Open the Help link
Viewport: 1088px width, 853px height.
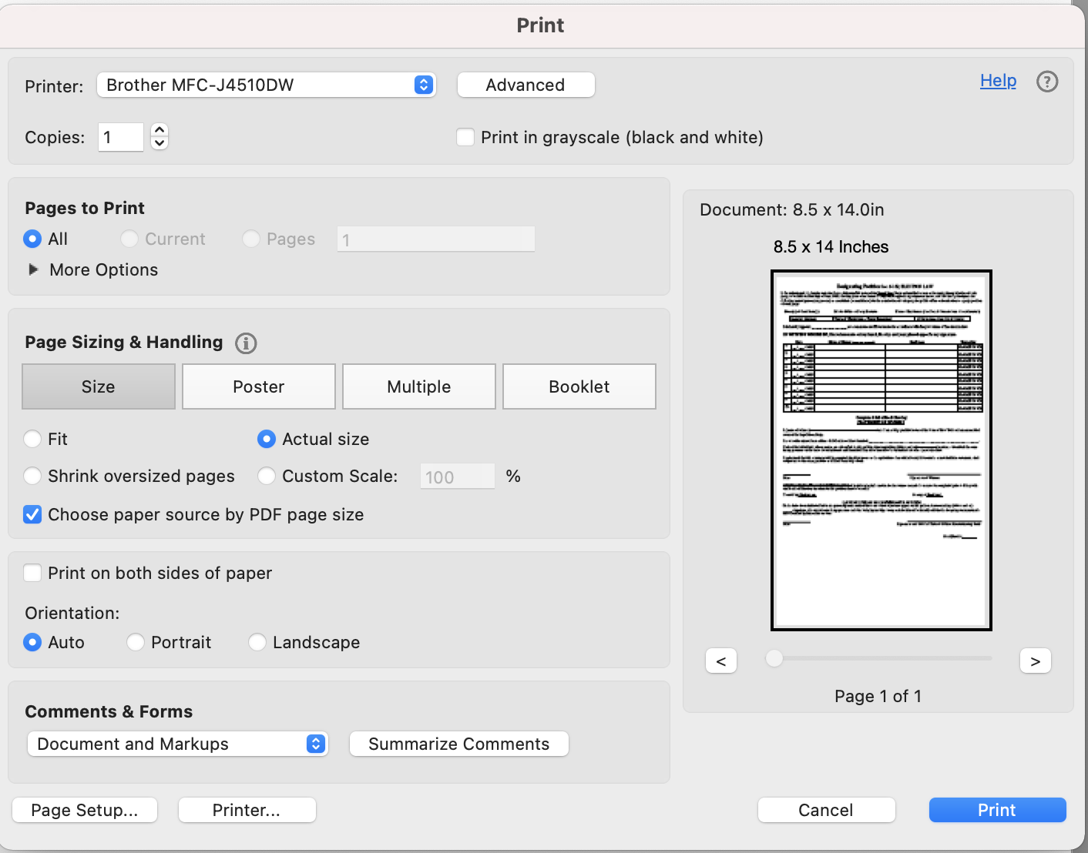coord(998,80)
